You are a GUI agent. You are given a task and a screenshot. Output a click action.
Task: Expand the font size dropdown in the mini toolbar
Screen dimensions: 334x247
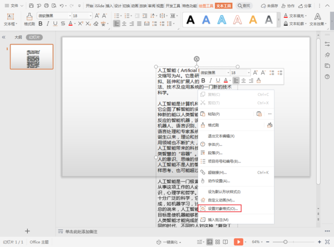coord(248,73)
